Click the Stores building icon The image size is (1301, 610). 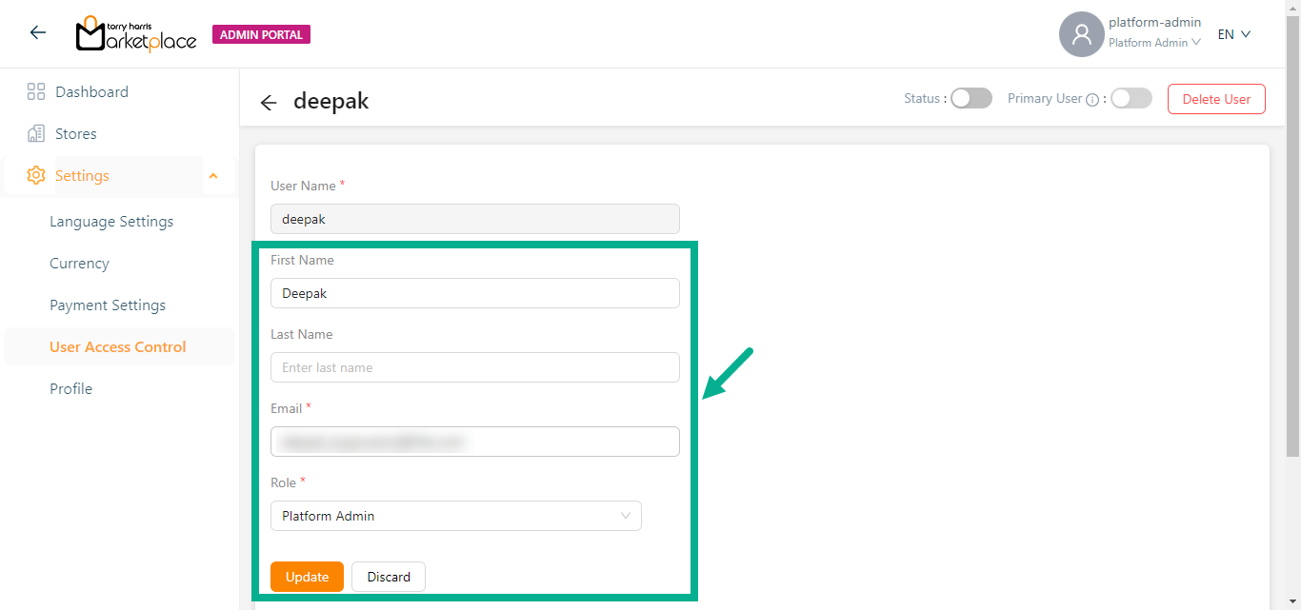click(x=36, y=134)
